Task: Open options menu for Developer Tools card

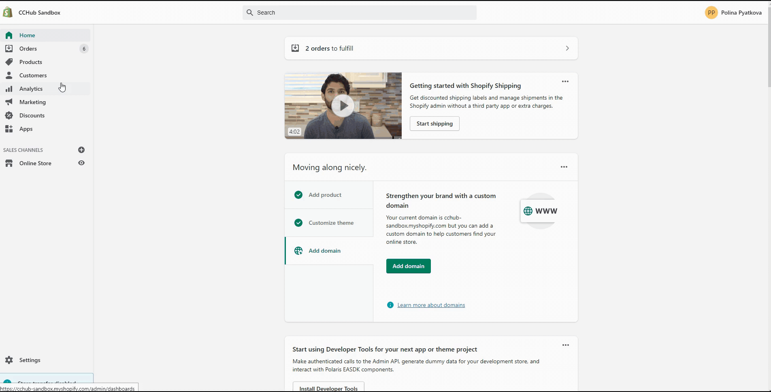Action: click(566, 345)
